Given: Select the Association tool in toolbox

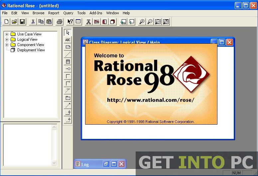Looking at the screenshot, I should point(68,76).
